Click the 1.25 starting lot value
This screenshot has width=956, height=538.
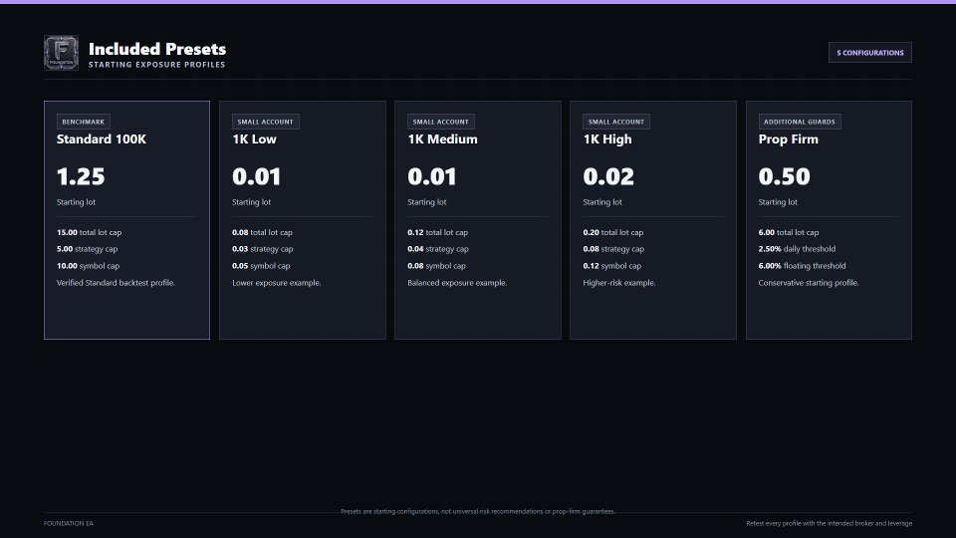click(81, 177)
